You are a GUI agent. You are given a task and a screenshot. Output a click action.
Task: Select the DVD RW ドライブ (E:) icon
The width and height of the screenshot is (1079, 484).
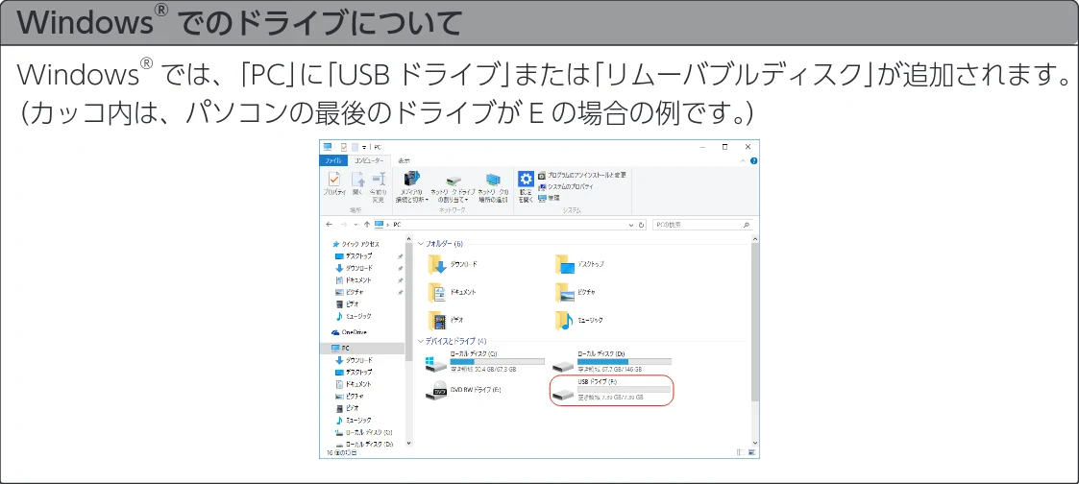pos(435,391)
